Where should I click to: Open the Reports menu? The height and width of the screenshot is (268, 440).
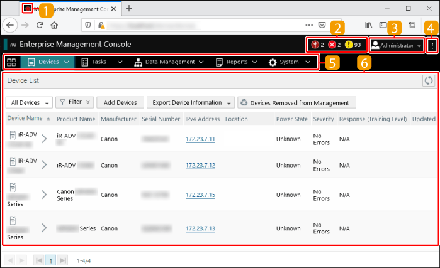[237, 62]
